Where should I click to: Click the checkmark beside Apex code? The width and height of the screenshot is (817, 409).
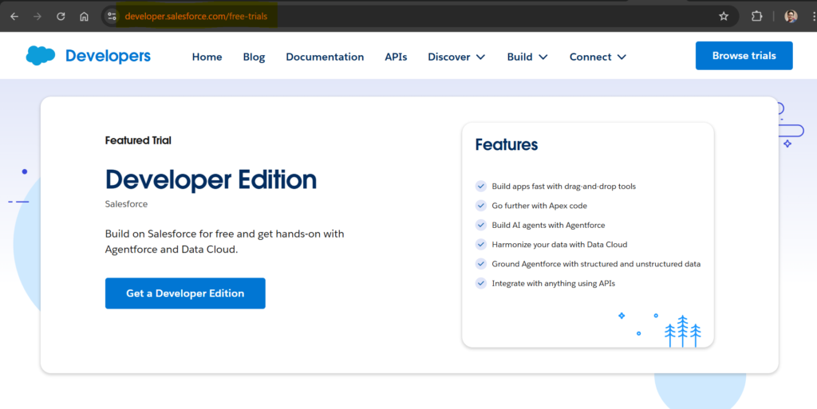pos(481,206)
